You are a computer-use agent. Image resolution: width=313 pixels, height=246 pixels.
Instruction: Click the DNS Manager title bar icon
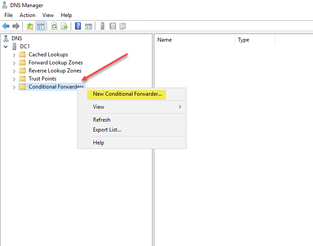[4, 5]
